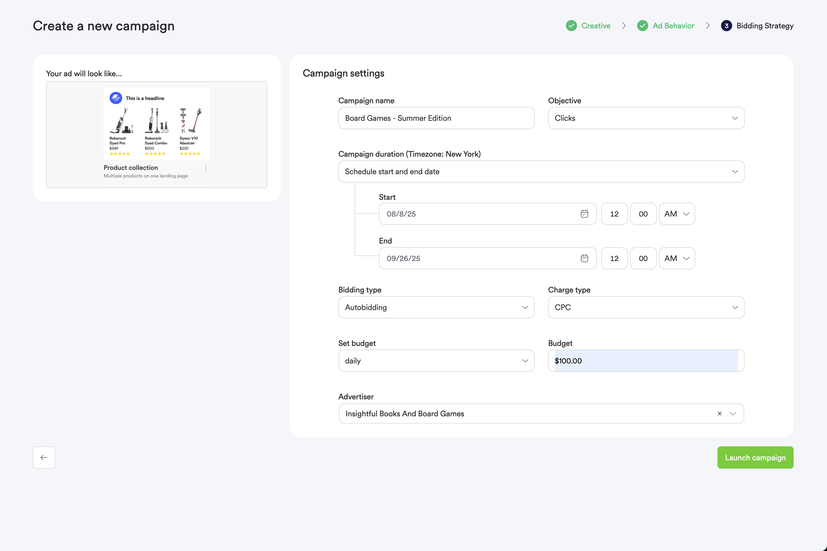The image size is (827, 551).
Task: Click the 'This is a headline' text
Action: 145,99
